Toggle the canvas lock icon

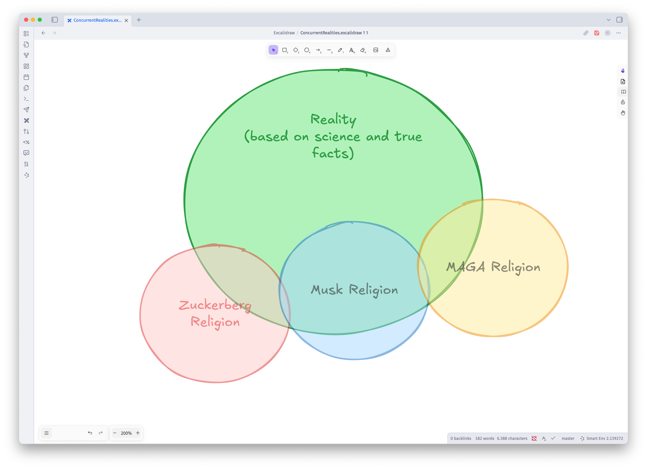tap(623, 102)
